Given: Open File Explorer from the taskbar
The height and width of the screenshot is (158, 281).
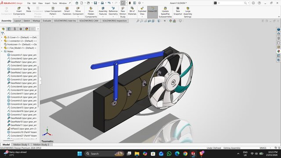Looking at the screenshot, I should (x=137, y=154).
